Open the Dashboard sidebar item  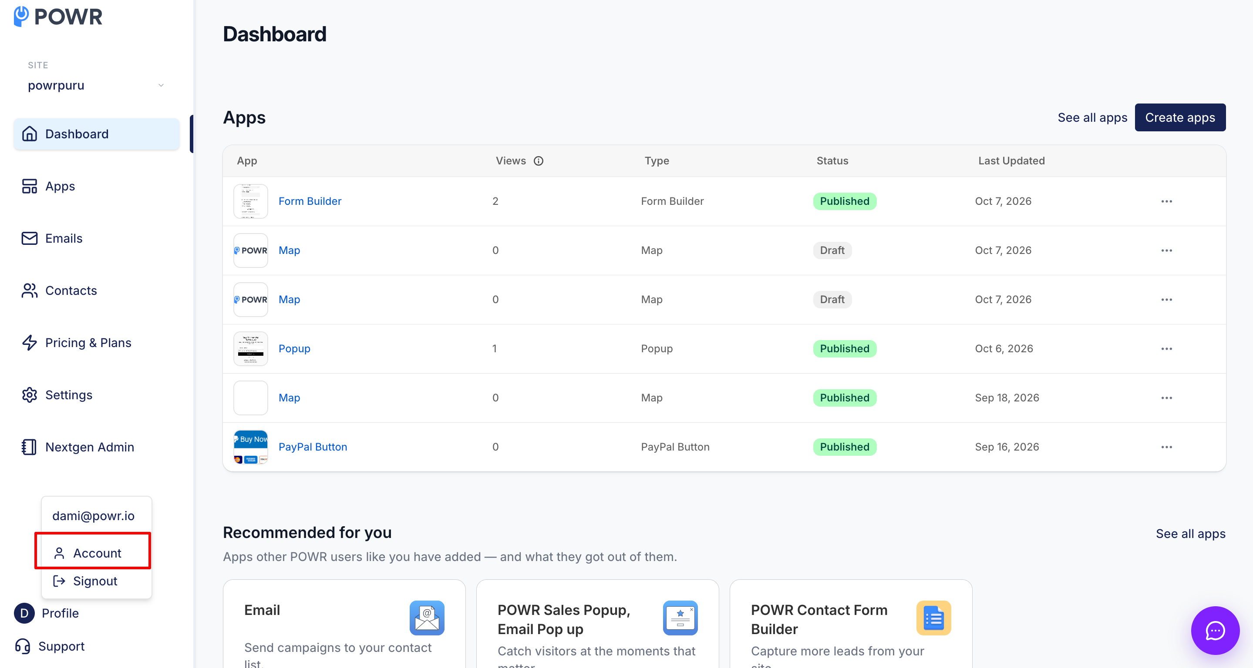click(x=96, y=134)
